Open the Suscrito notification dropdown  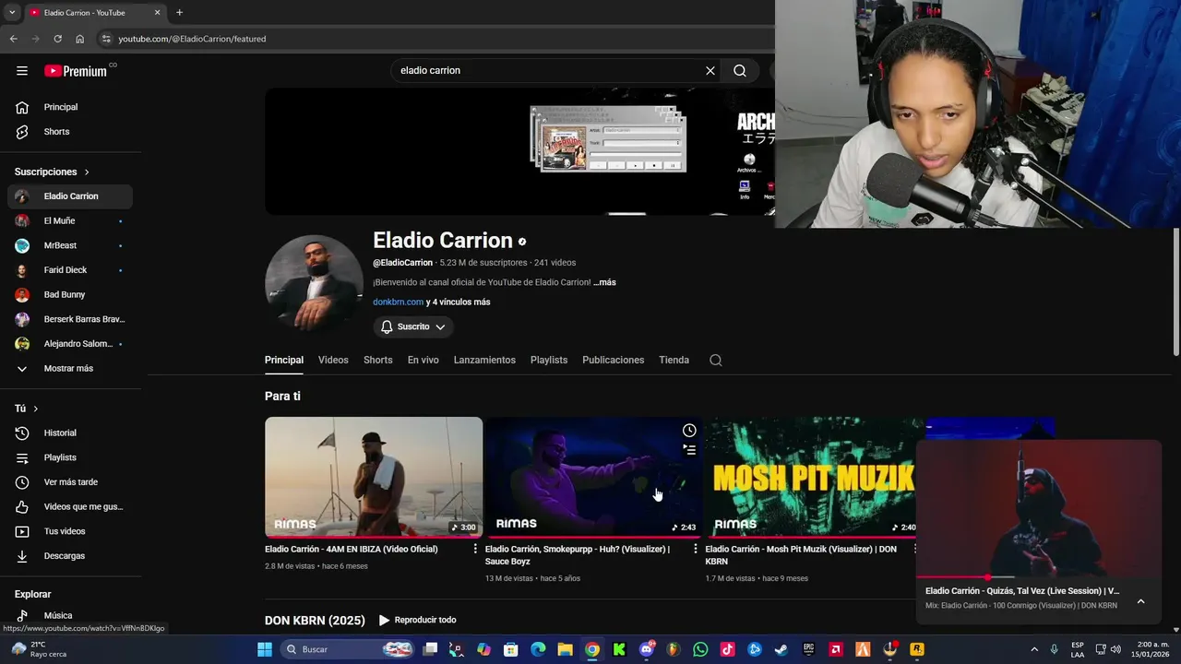pos(413,326)
